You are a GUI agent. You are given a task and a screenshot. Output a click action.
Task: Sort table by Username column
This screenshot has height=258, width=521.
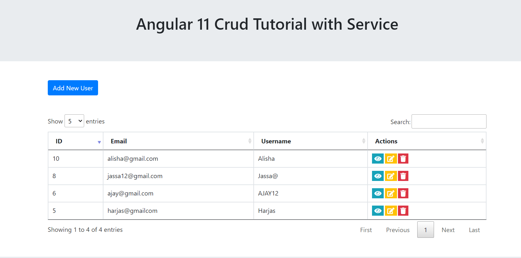pyautogui.click(x=310, y=141)
